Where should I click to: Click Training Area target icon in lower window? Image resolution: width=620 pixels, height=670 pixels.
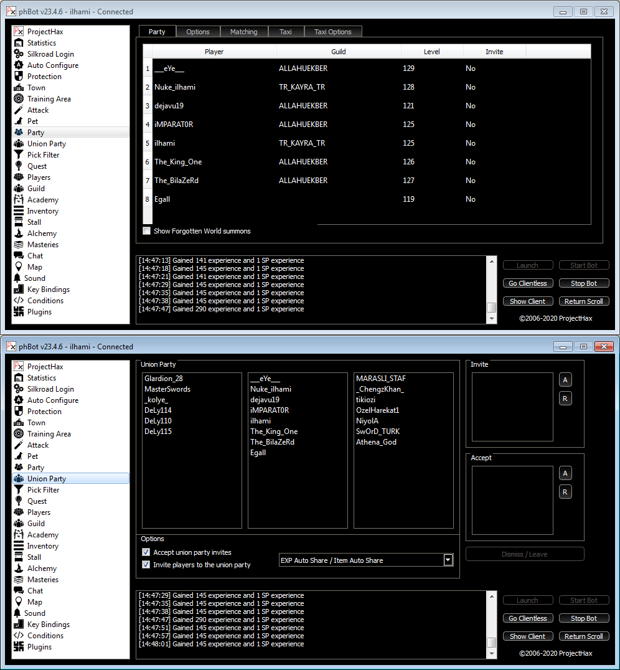[x=19, y=434]
